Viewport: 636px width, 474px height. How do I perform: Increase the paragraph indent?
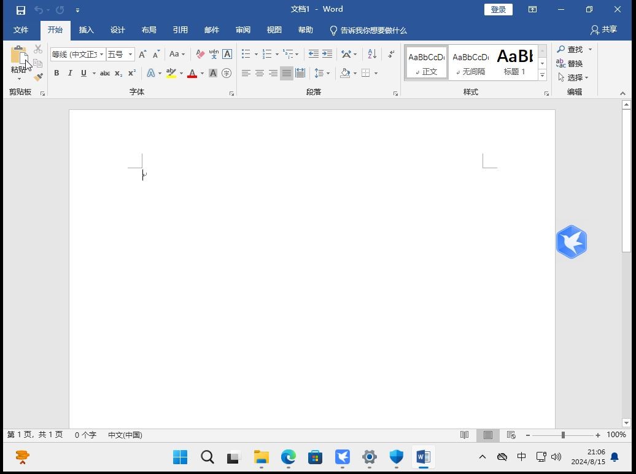click(x=327, y=54)
